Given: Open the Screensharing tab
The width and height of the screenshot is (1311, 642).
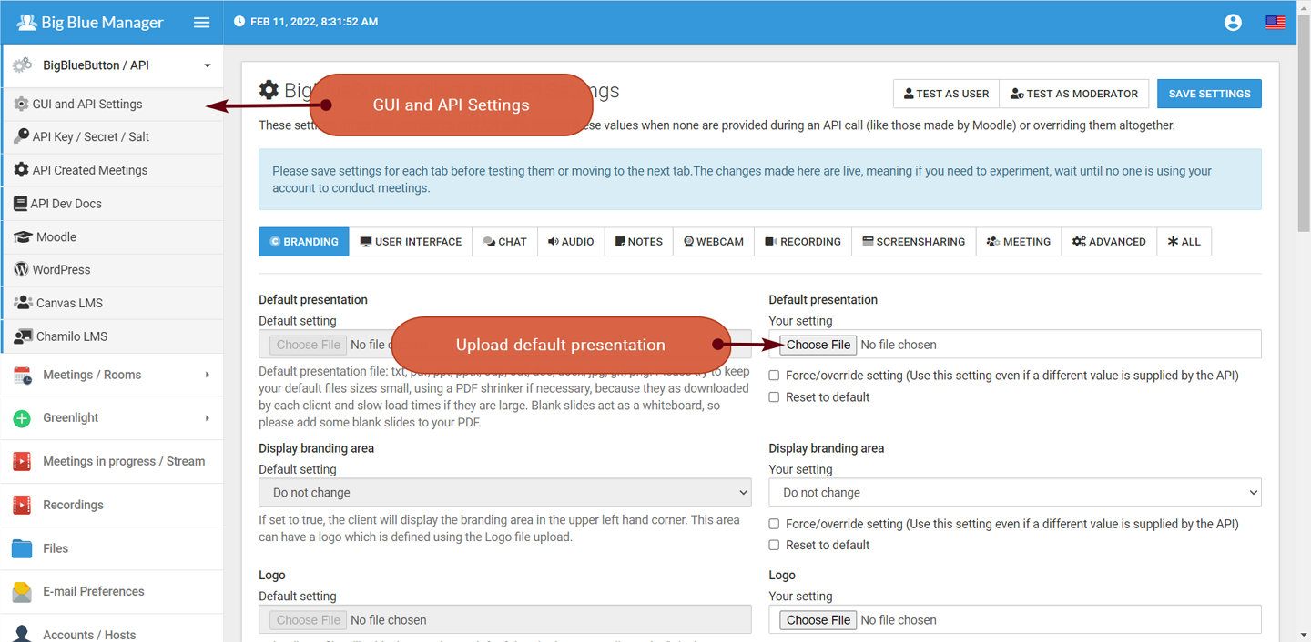Looking at the screenshot, I should (913, 242).
